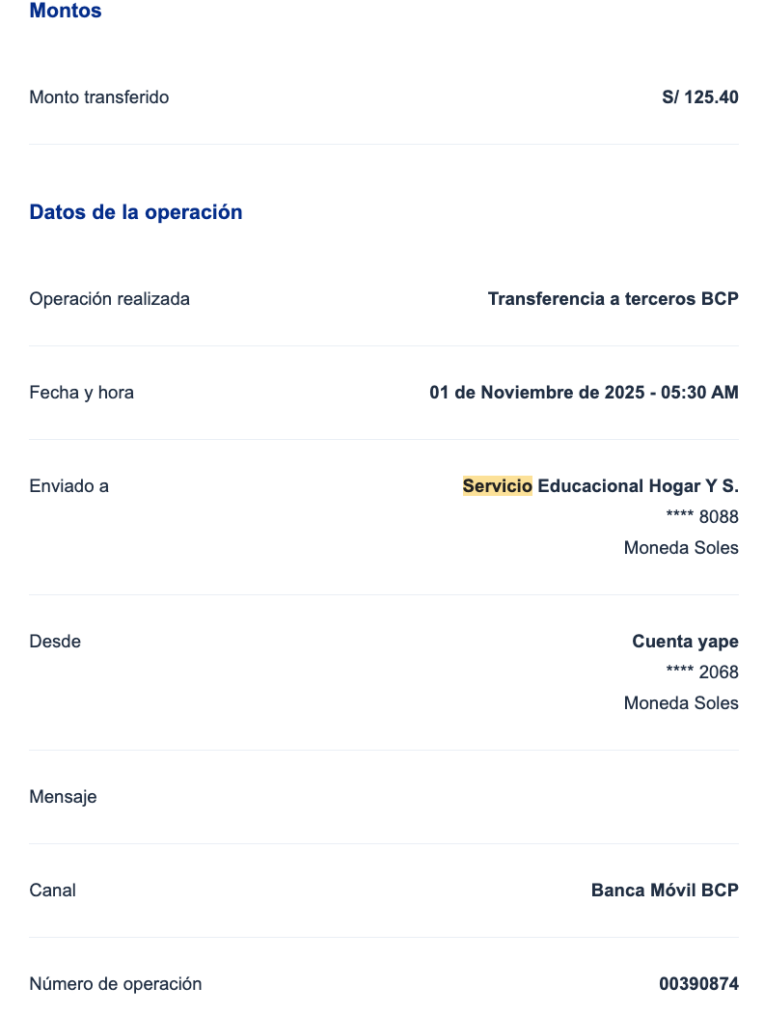Click the Banca Móvil BCP channel value

(x=665, y=891)
